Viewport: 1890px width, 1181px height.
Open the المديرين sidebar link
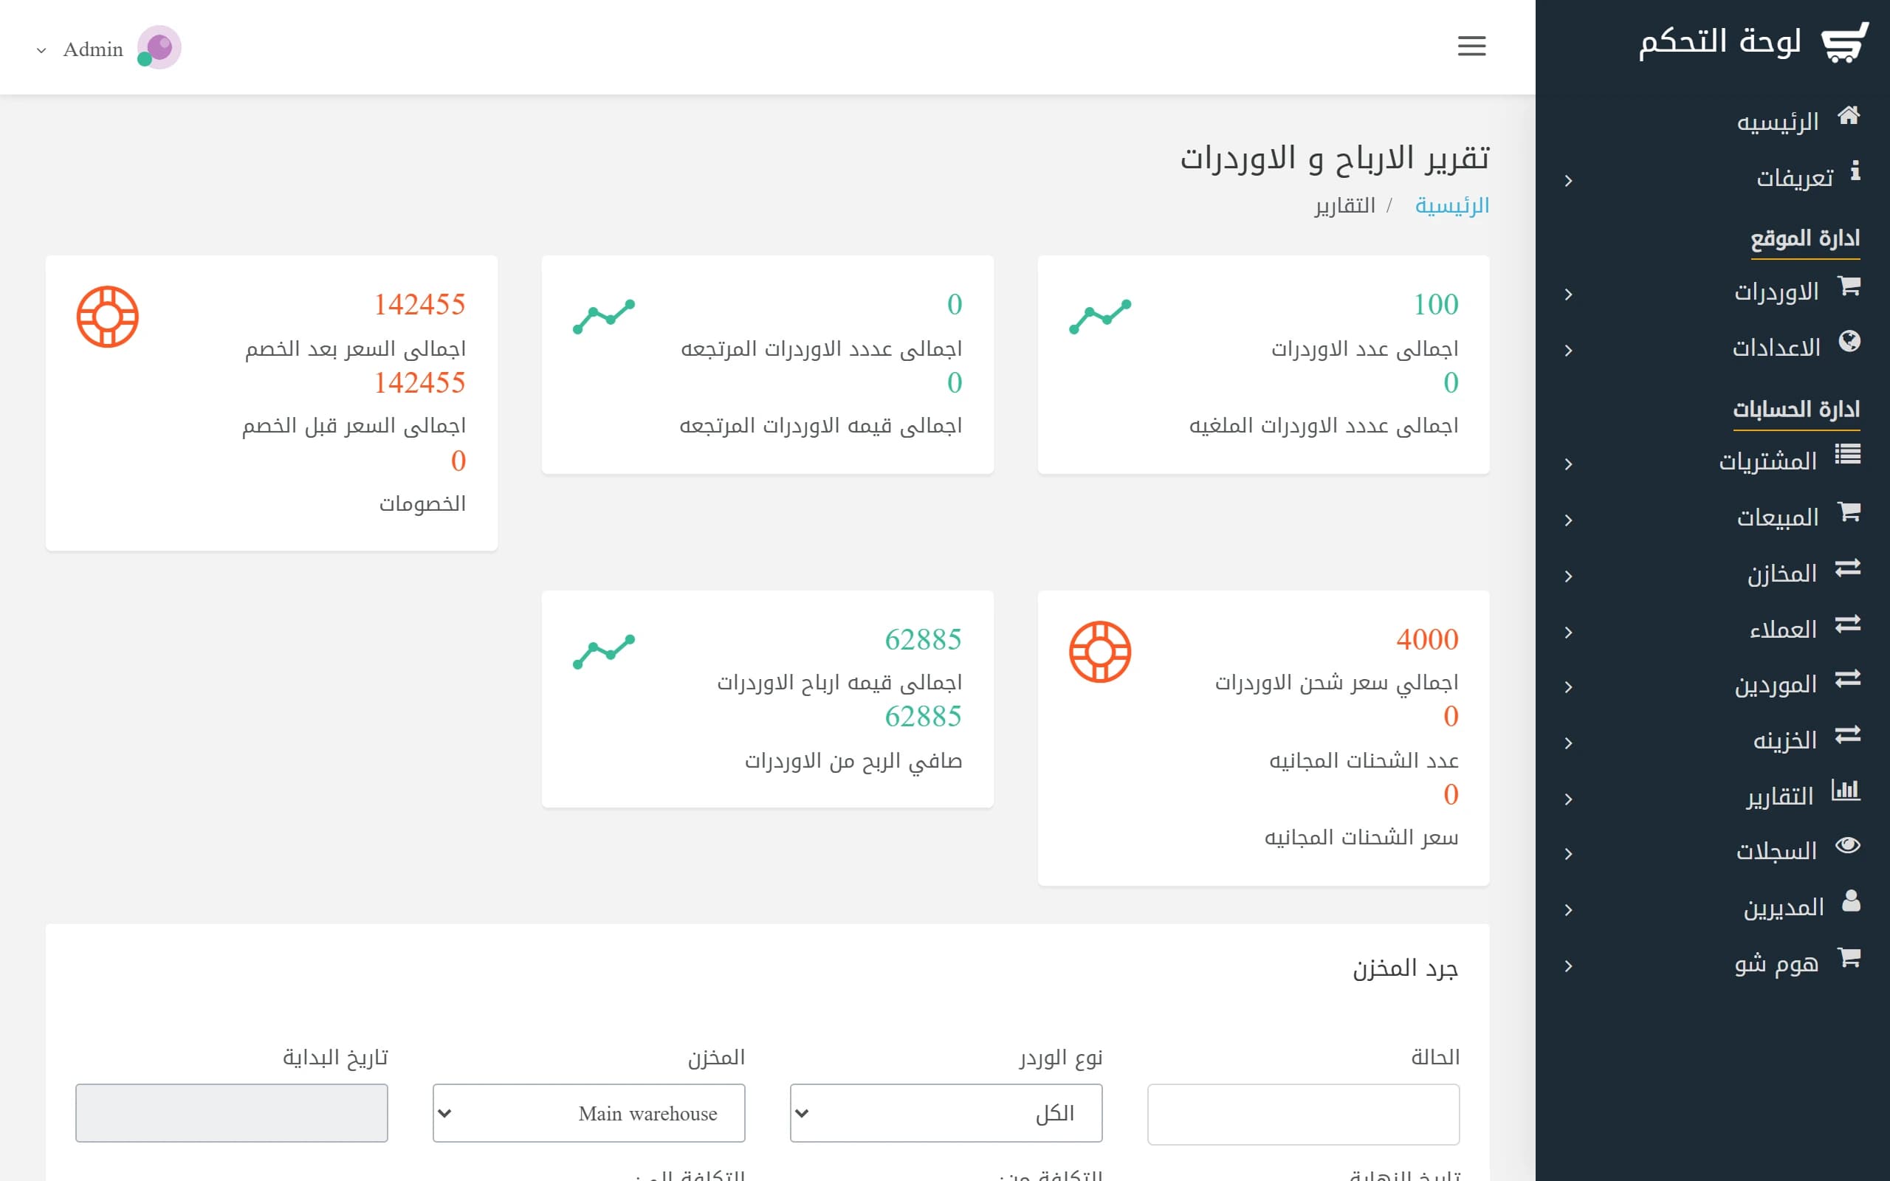pos(1713,907)
